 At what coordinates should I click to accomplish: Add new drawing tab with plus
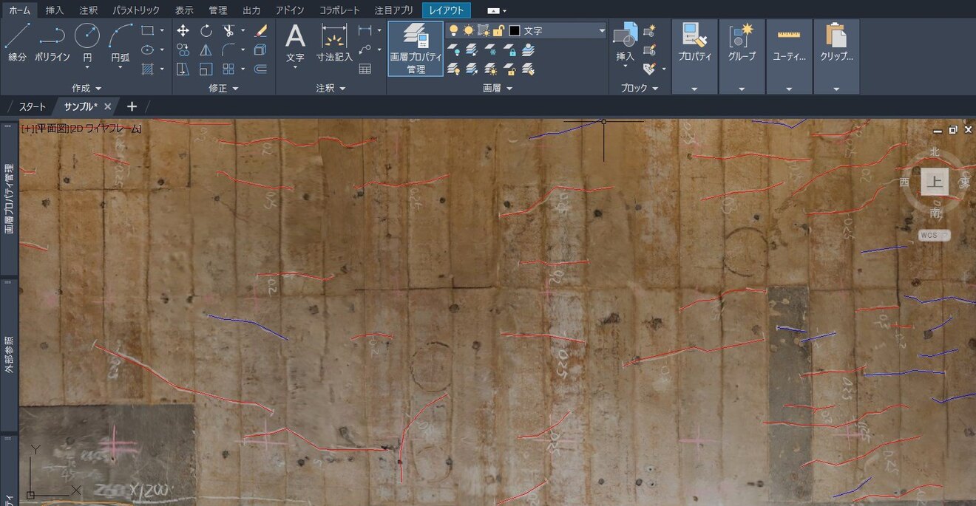pyautogui.click(x=132, y=106)
